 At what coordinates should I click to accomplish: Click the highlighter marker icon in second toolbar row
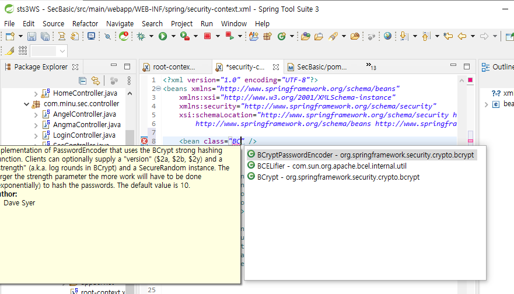(10, 51)
